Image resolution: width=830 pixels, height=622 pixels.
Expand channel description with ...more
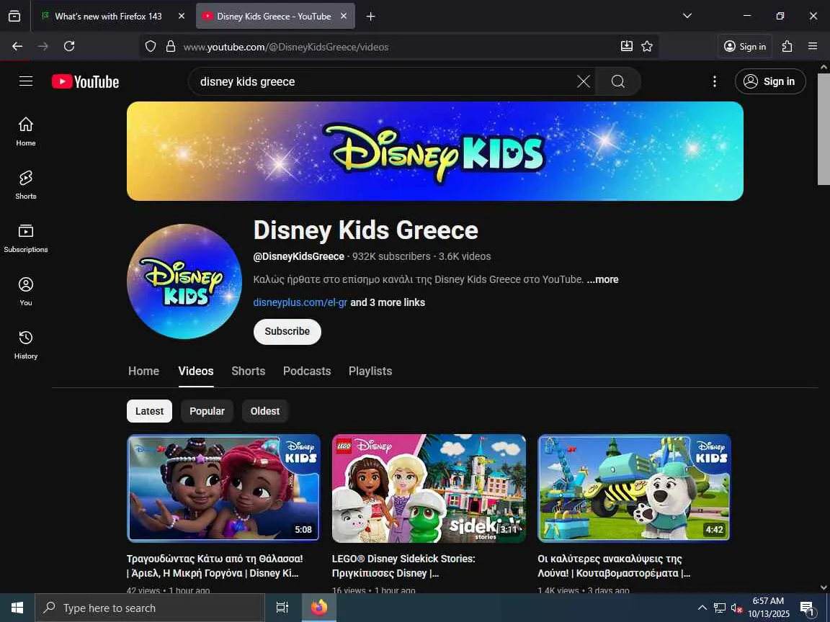602,279
